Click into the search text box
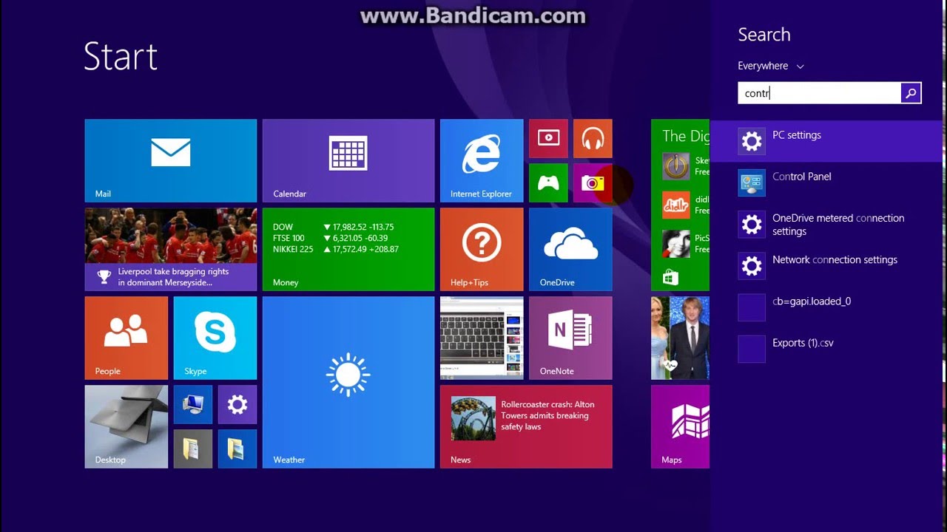 pos(819,93)
